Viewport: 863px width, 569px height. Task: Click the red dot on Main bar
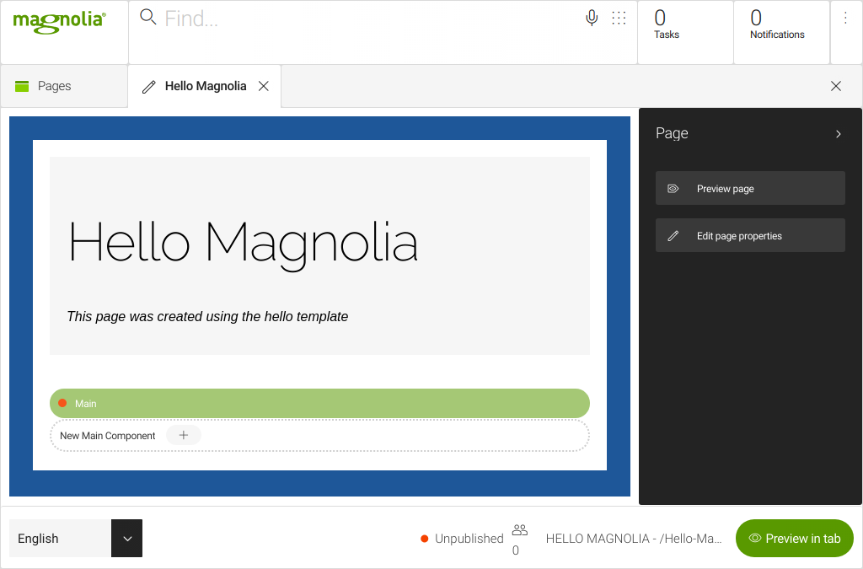tap(62, 404)
